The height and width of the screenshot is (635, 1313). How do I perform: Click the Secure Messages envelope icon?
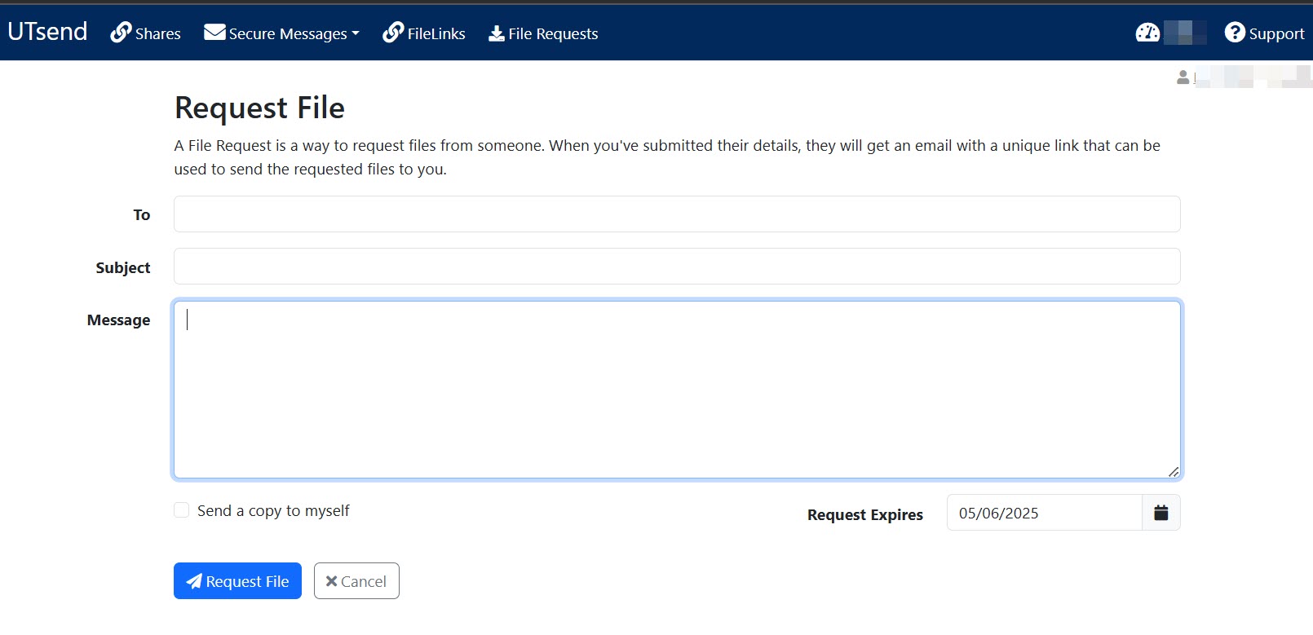214,33
